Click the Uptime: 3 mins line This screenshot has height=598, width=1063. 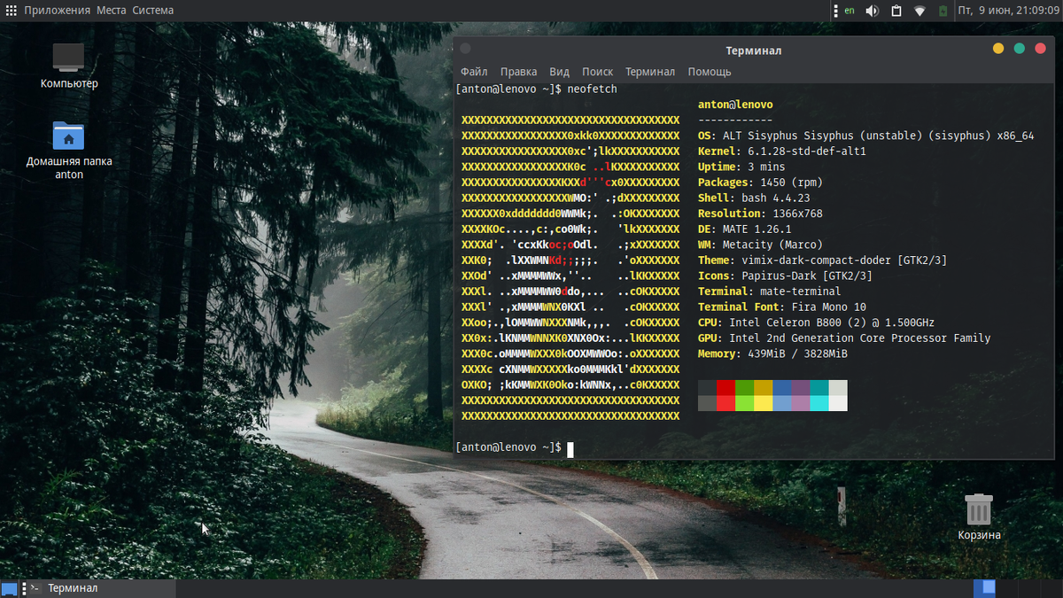(x=741, y=167)
